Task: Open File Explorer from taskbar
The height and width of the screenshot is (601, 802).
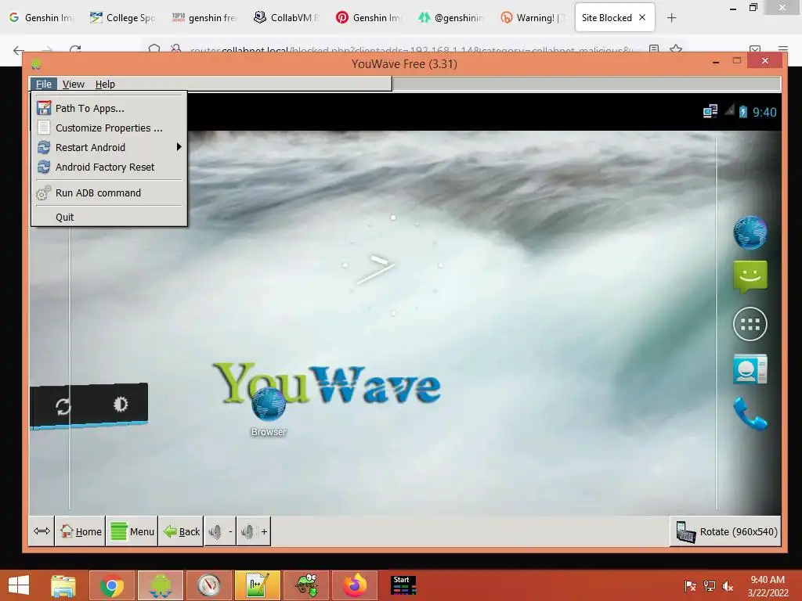Action: (x=63, y=585)
